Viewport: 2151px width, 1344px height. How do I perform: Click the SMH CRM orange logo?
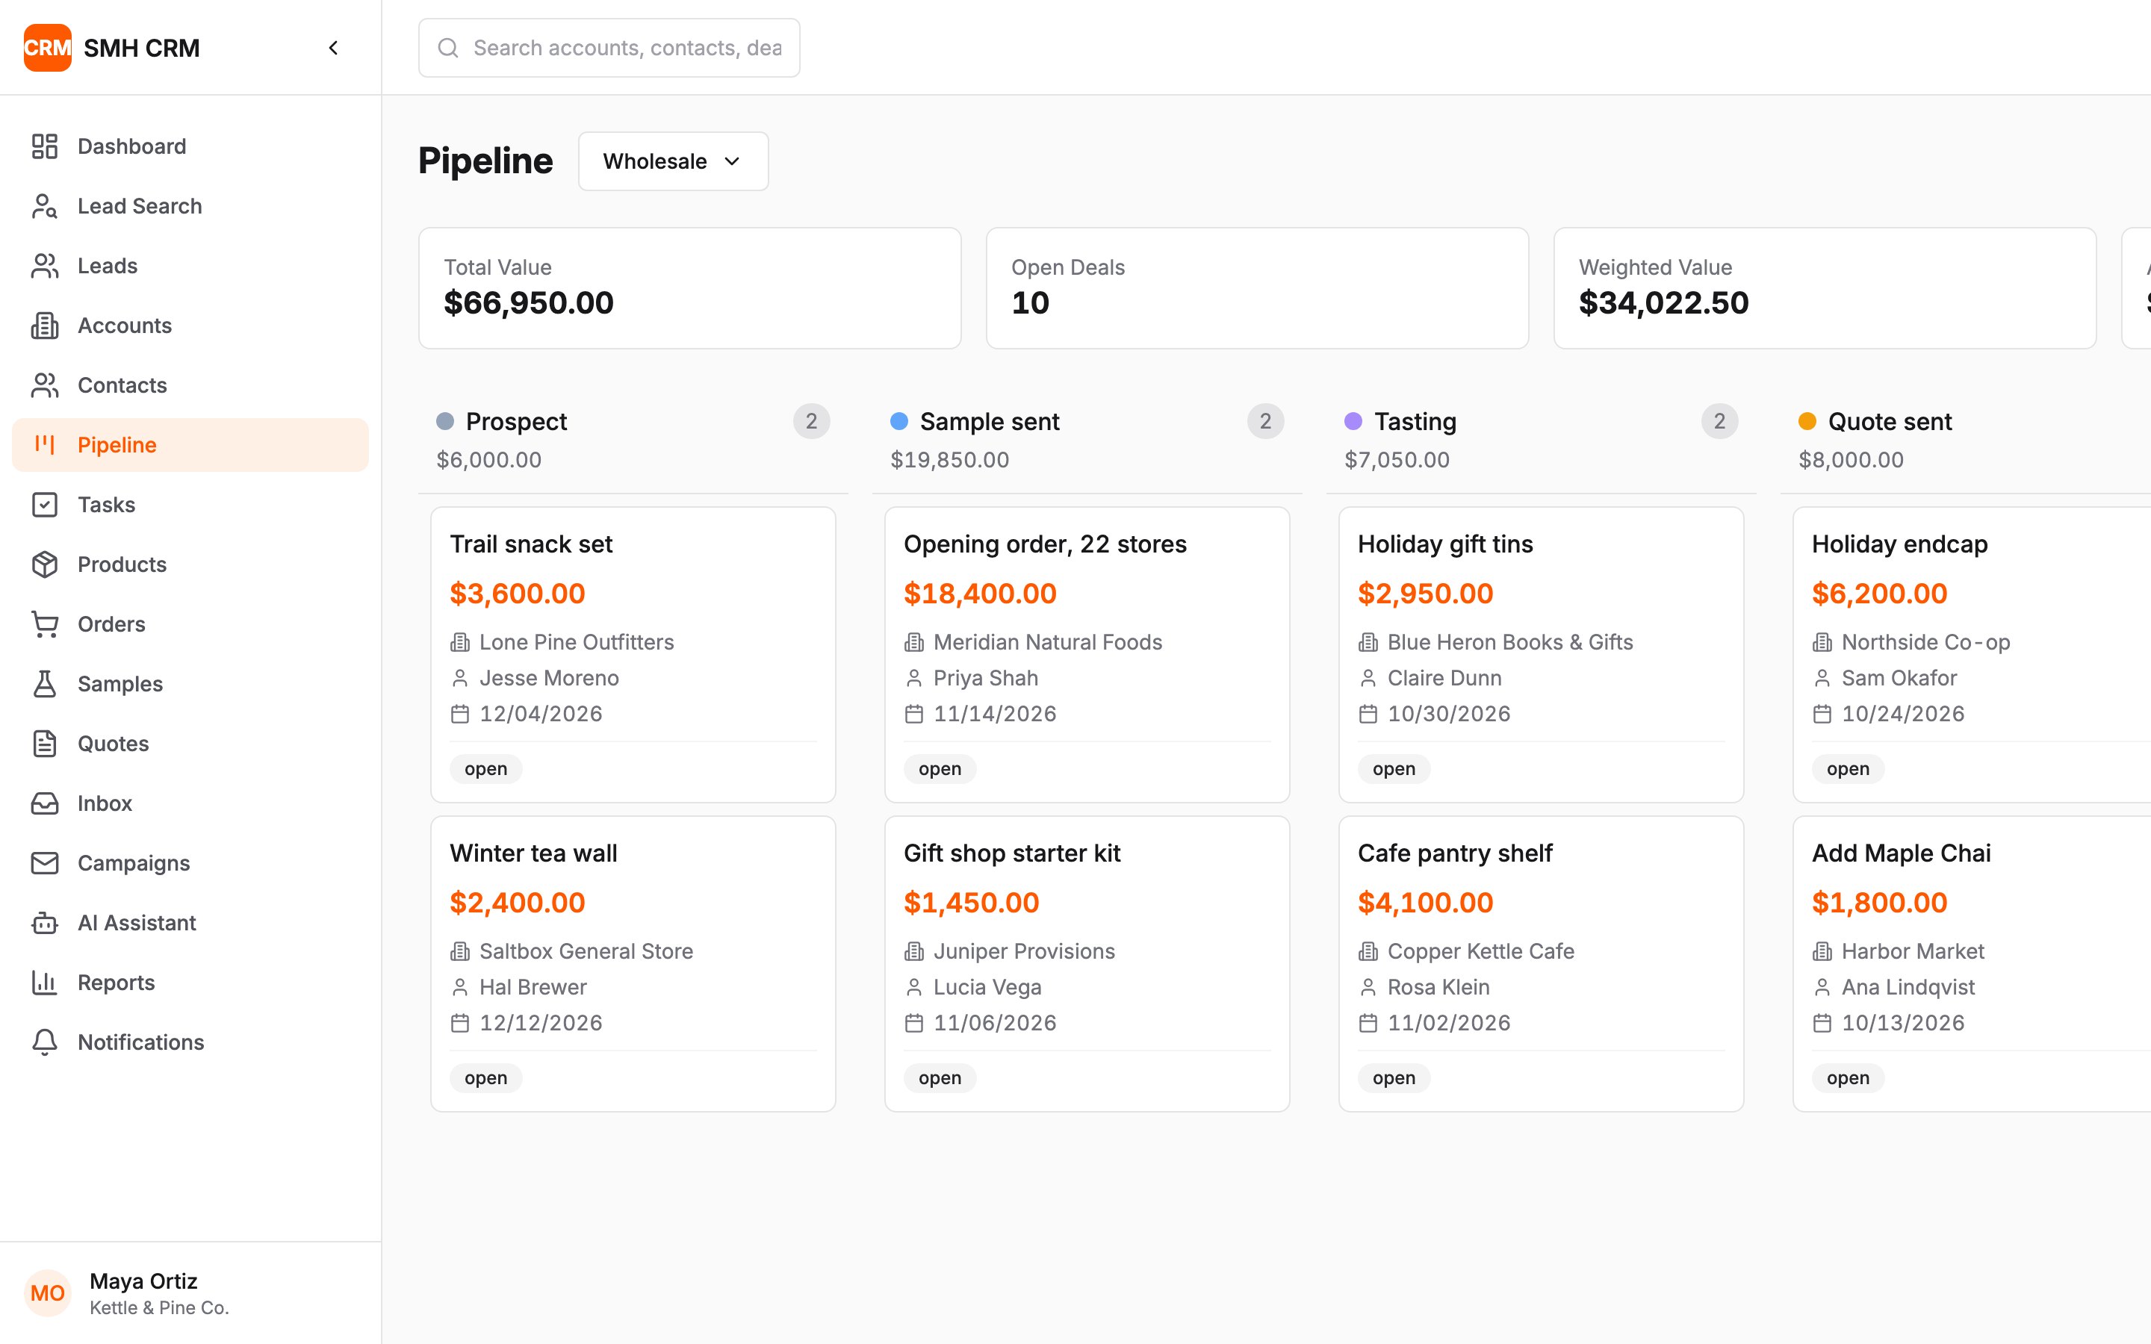[x=47, y=47]
